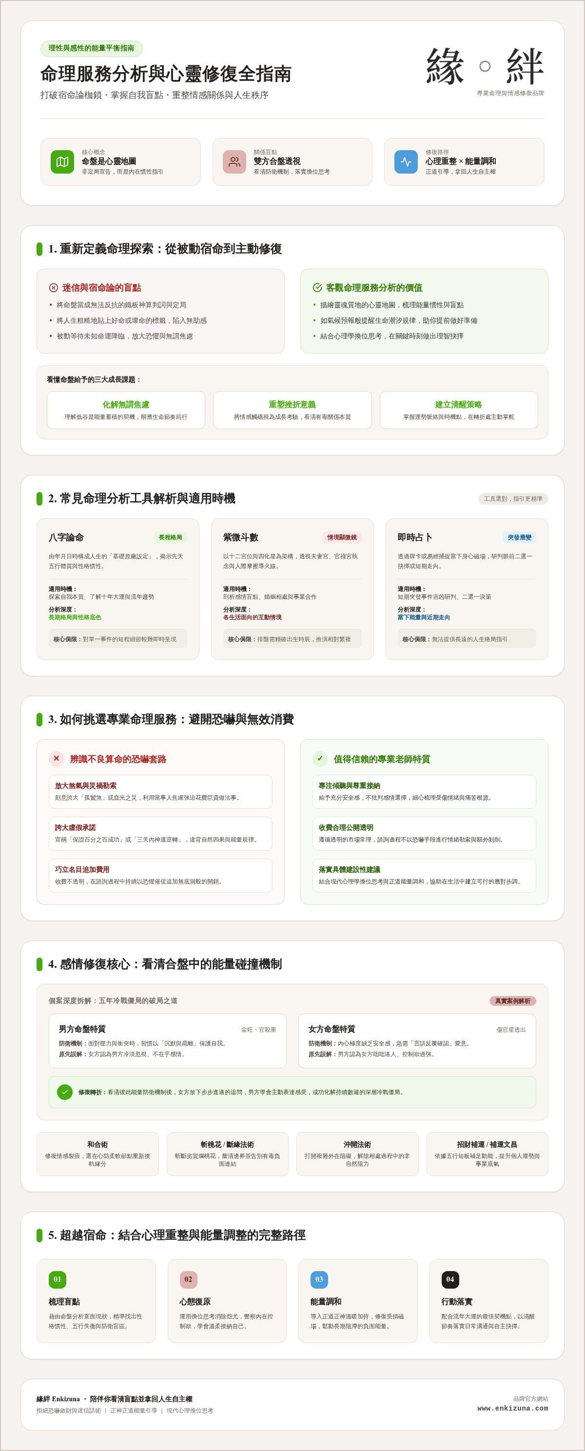Screen dimensions: 585x1451
Task: Click the 巧立名目追加費用 item
Action: [160, 875]
